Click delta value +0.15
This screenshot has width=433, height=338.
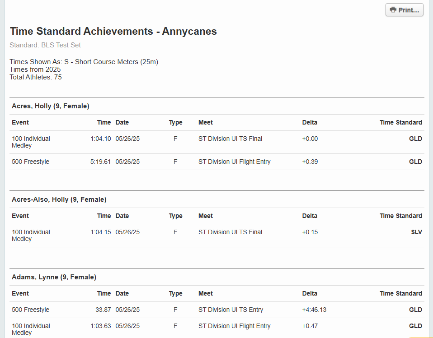click(x=310, y=232)
